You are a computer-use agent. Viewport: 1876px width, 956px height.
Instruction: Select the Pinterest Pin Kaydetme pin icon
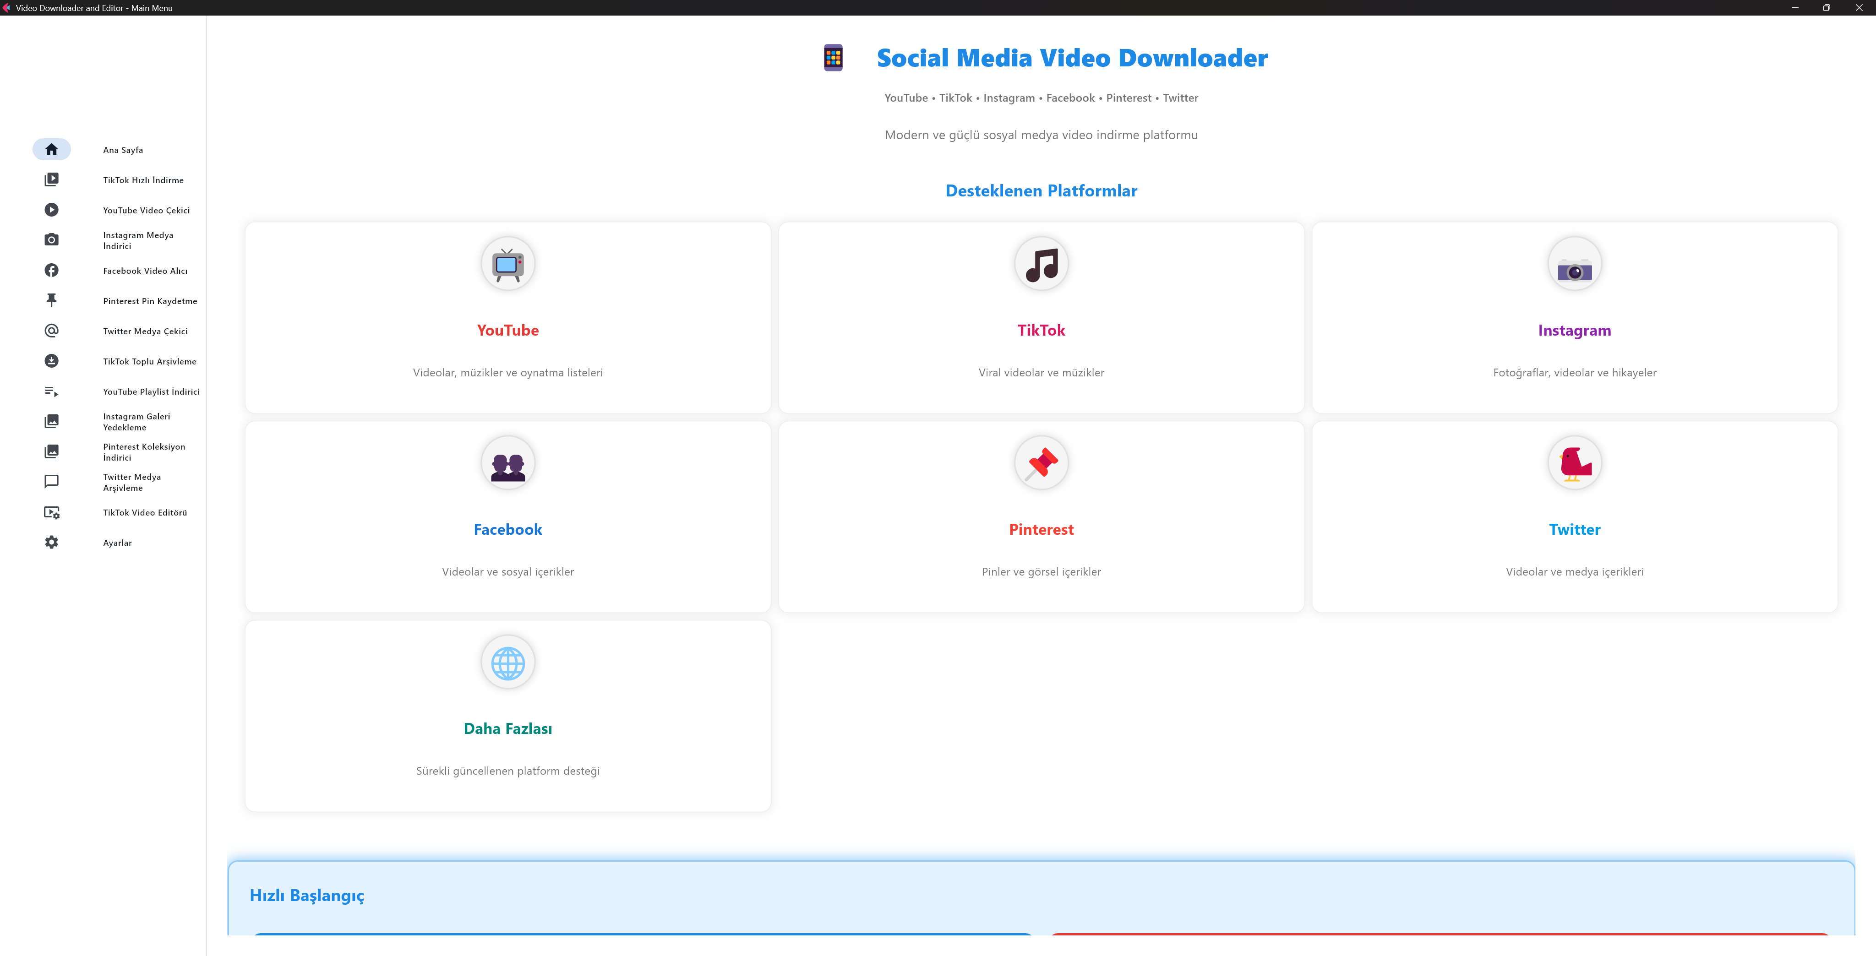pyautogui.click(x=51, y=301)
